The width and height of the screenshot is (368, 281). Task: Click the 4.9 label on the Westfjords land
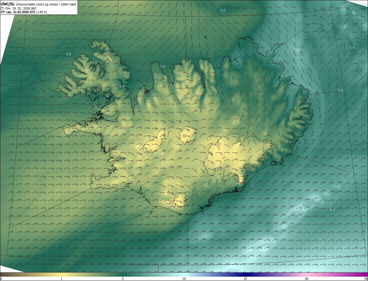tap(94, 63)
